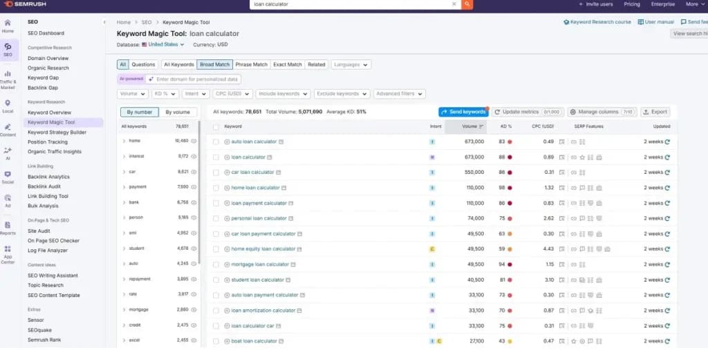Toggle the eye icon for student group
This screenshot has width=708, height=350.
[x=194, y=248]
